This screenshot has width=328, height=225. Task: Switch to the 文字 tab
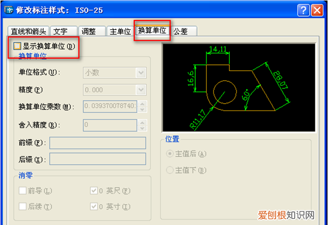(x=64, y=31)
